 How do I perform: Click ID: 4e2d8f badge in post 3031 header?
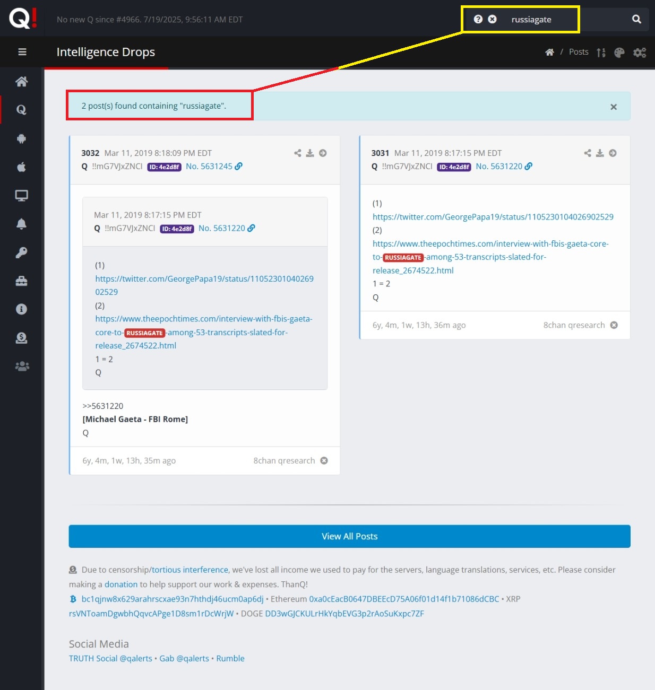(x=454, y=167)
